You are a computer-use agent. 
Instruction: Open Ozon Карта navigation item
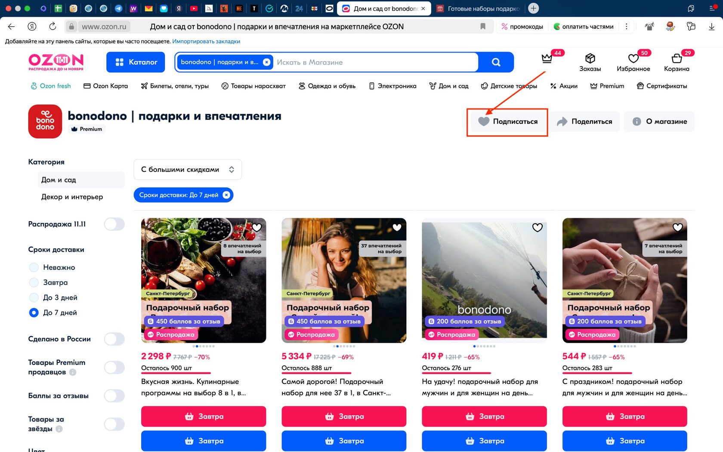coord(105,86)
